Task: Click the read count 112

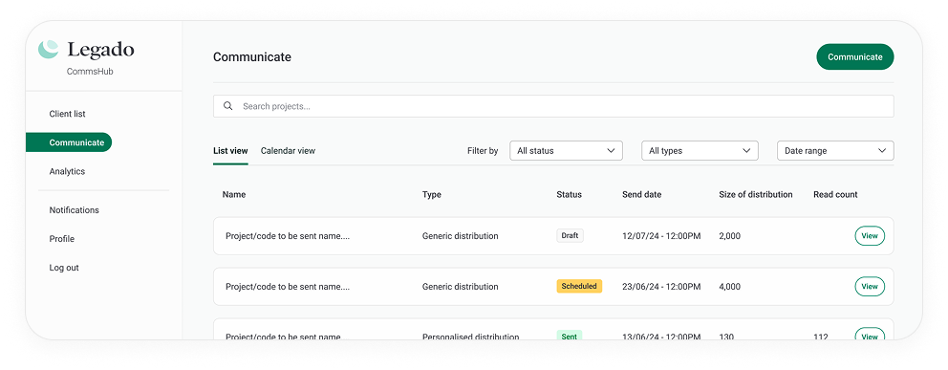Action: pyautogui.click(x=821, y=337)
